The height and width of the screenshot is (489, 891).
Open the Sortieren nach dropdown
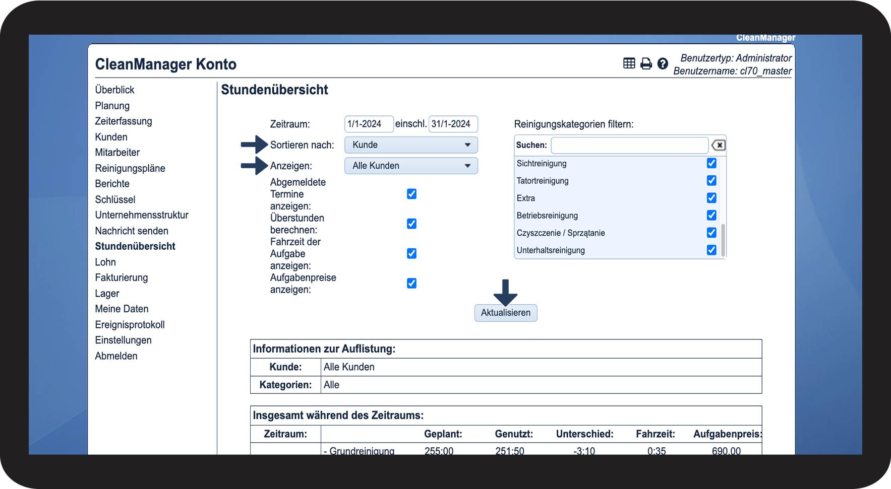click(411, 145)
